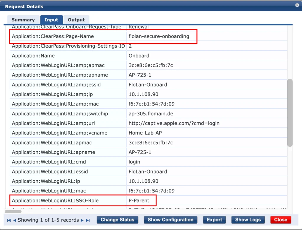Click the Change Status button

pyautogui.click(x=117, y=220)
